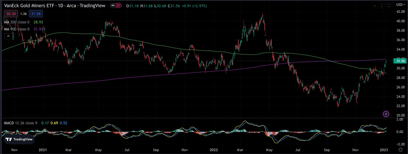Click the blue buy price 31.56 button

[x=36, y=14]
